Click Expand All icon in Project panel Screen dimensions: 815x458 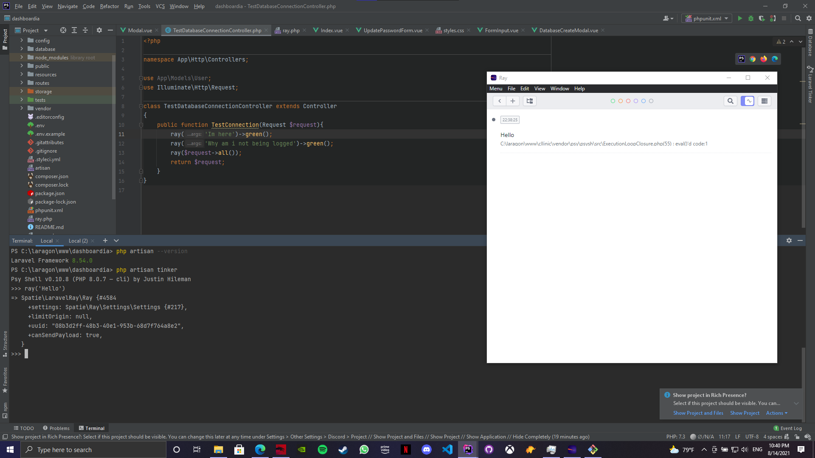pyautogui.click(x=74, y=30)
